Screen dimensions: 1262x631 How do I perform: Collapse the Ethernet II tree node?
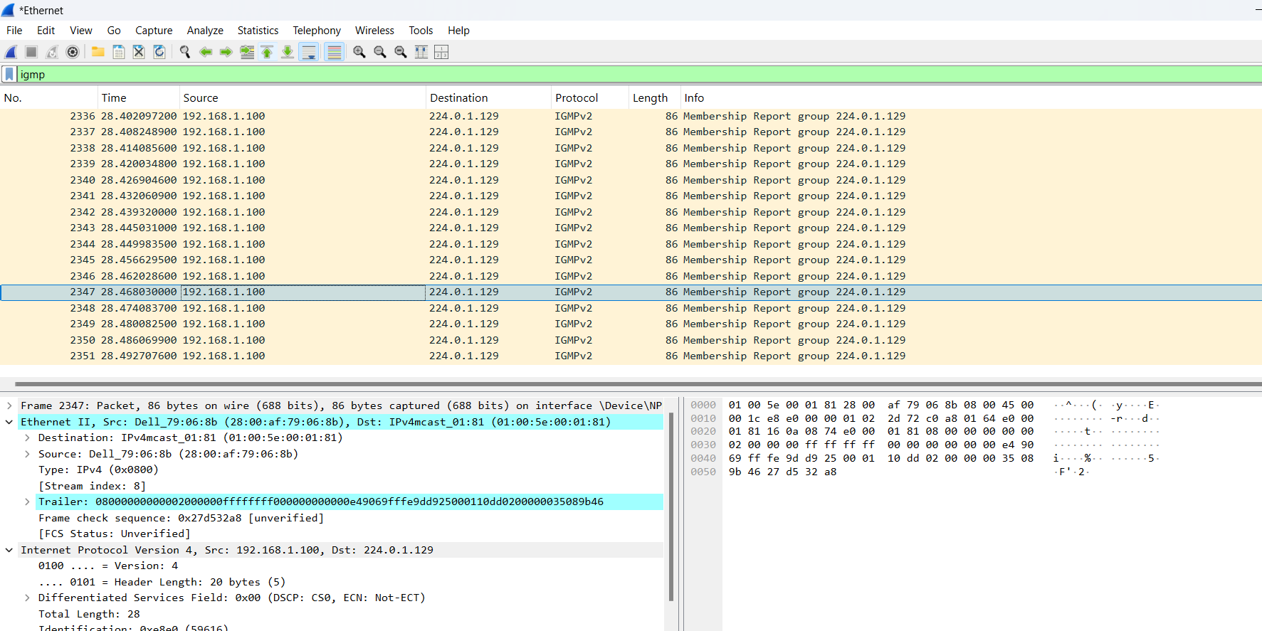9,422
